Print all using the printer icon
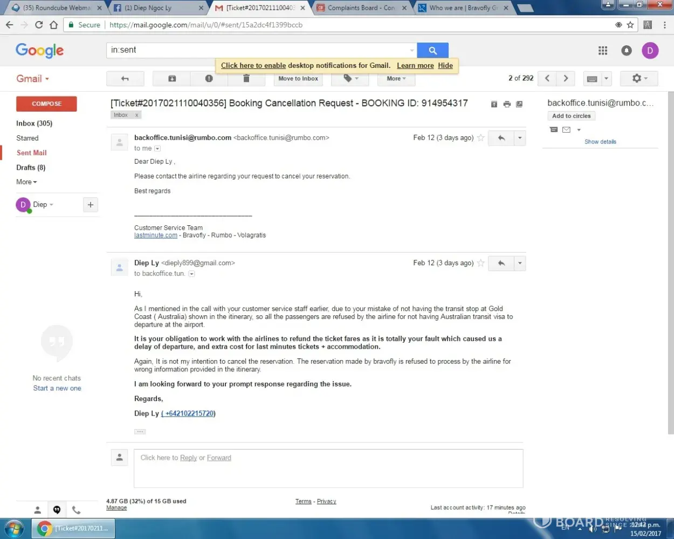The height and width of the screenshot is (539, 674). click(507, 104)
